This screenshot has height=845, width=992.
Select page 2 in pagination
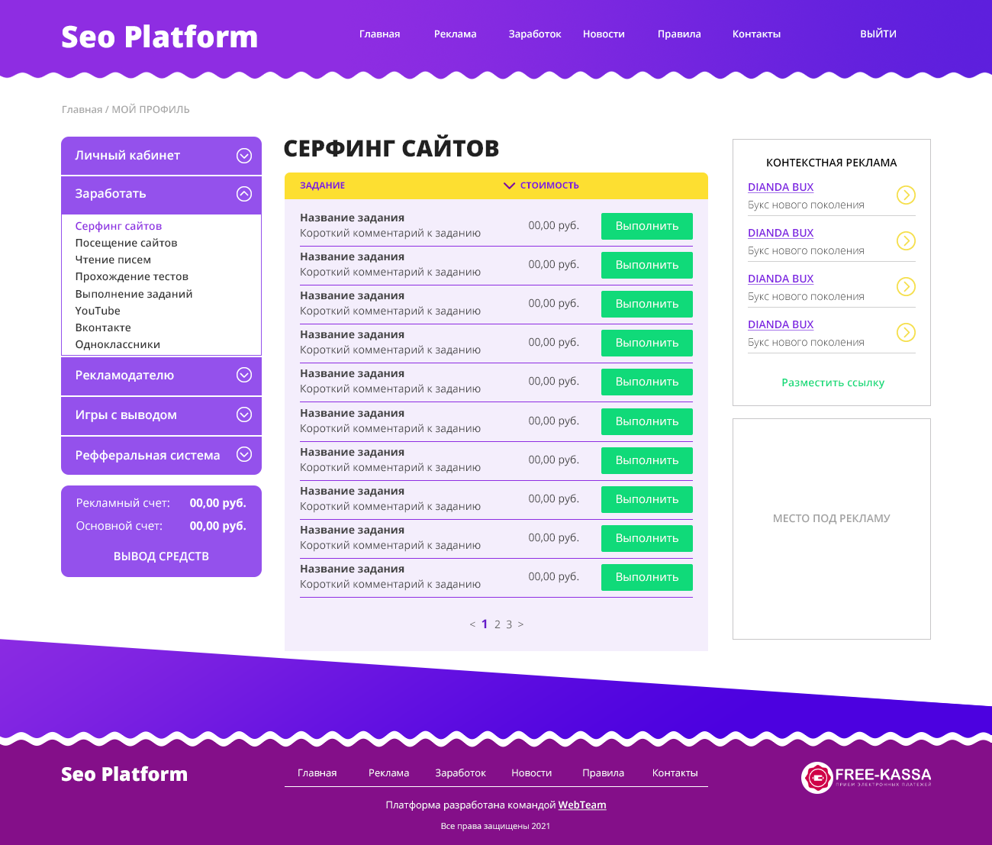[498, 624]
